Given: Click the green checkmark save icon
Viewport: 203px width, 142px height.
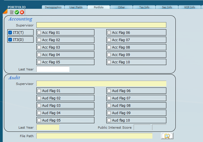Looking at the screenshot, I should (17, 12).
